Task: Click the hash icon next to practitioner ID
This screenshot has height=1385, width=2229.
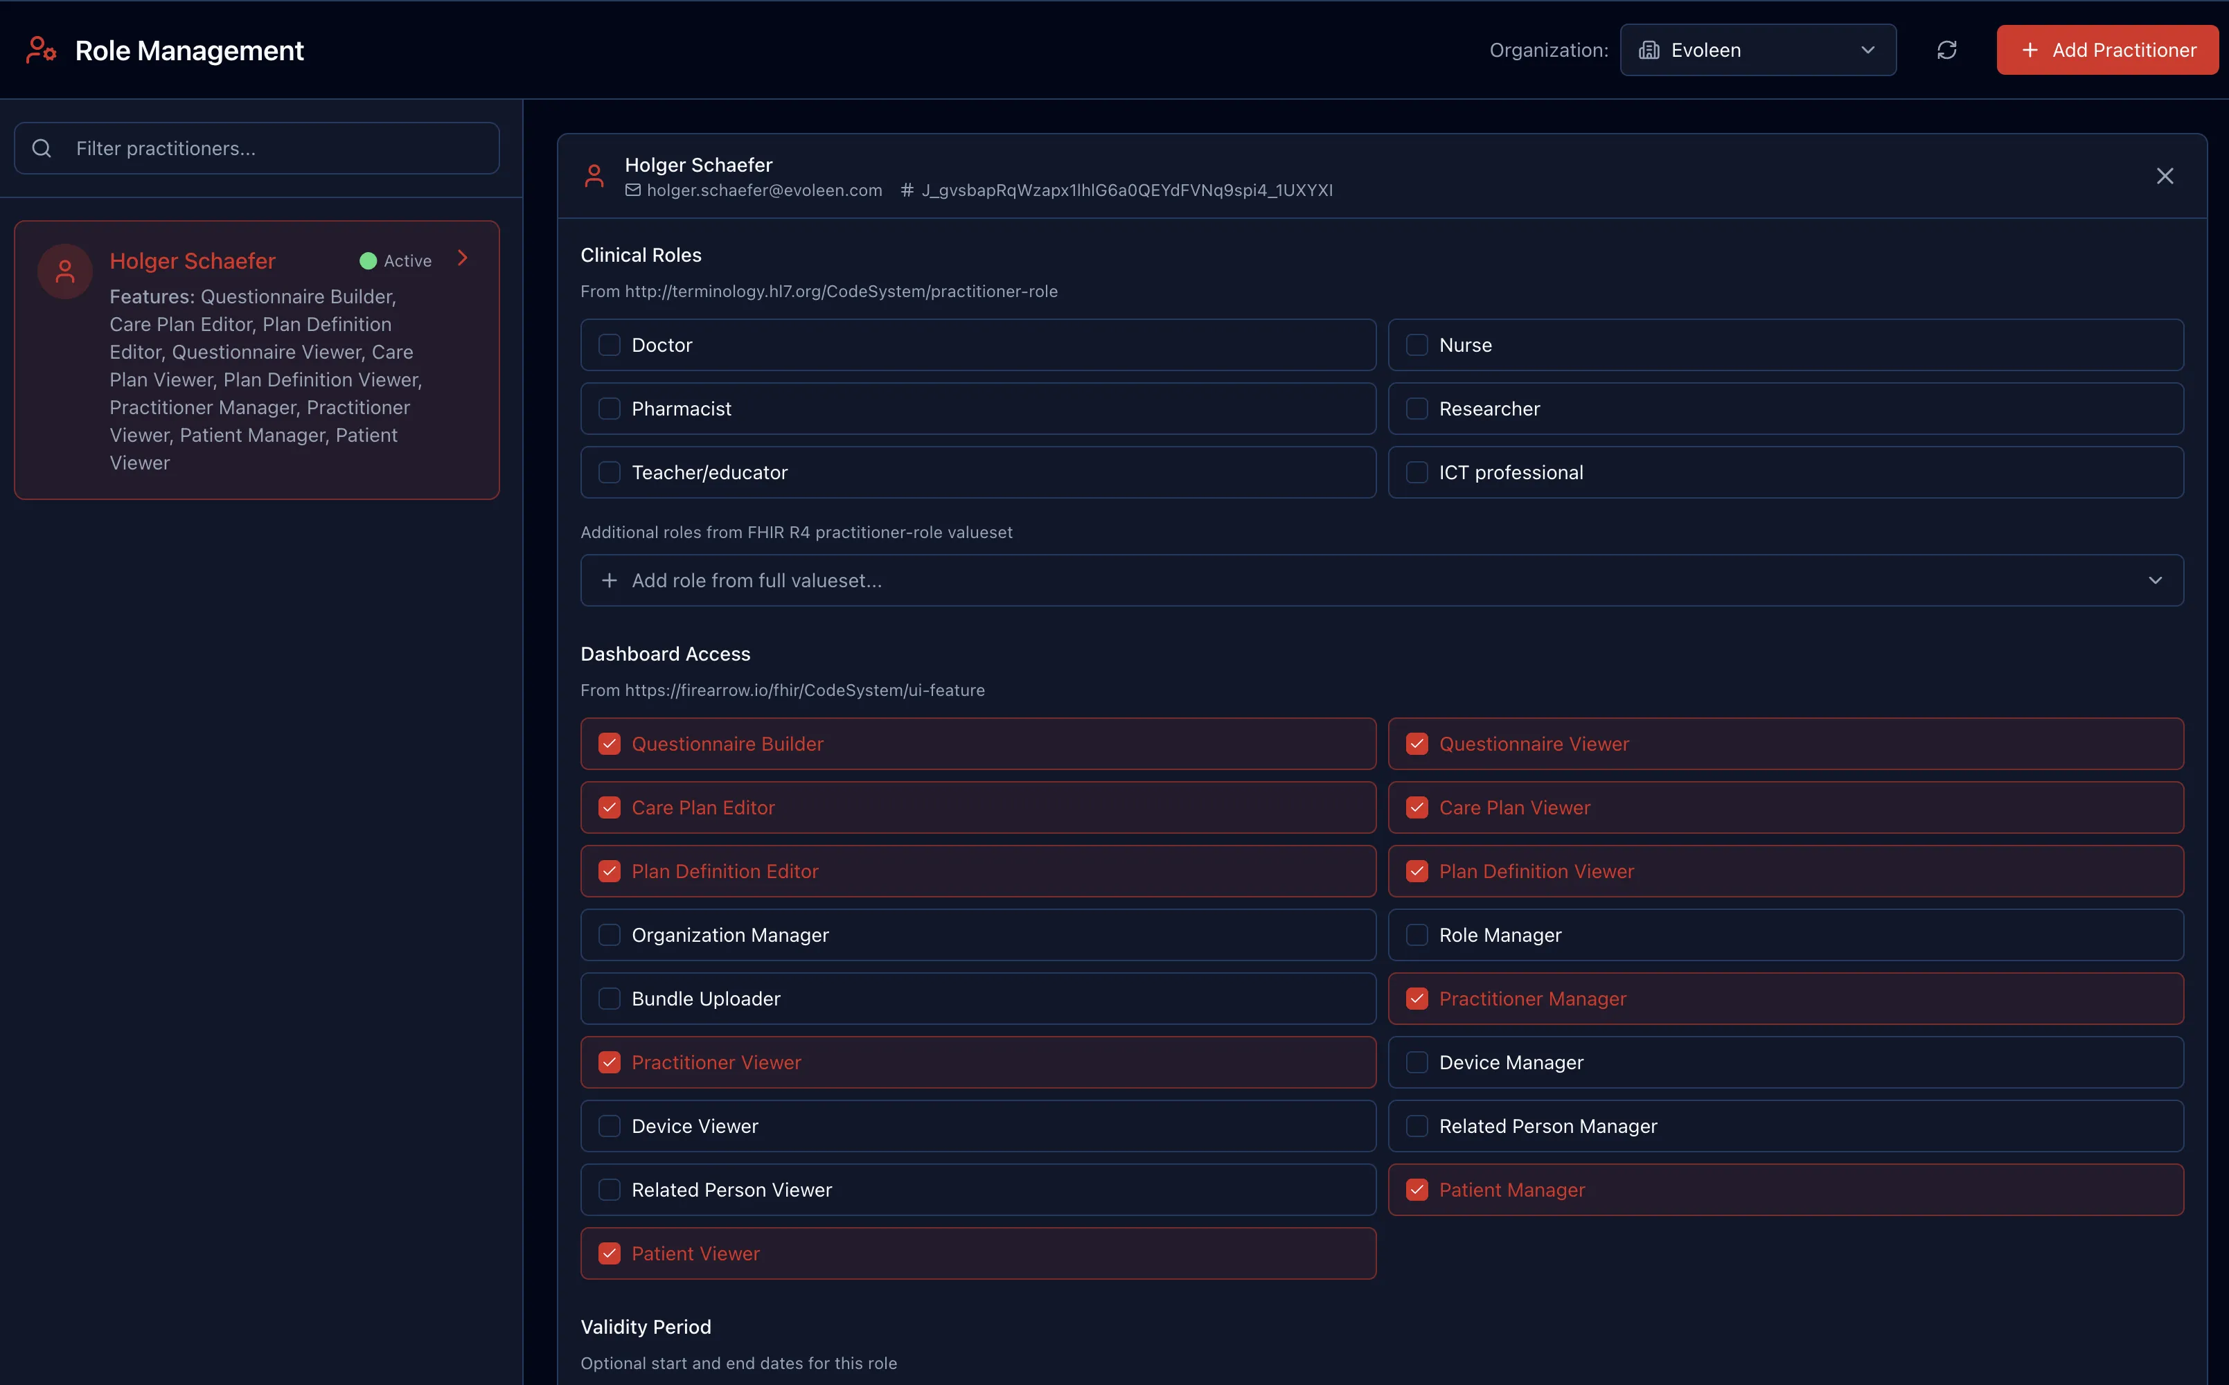Action: [907, 190]
